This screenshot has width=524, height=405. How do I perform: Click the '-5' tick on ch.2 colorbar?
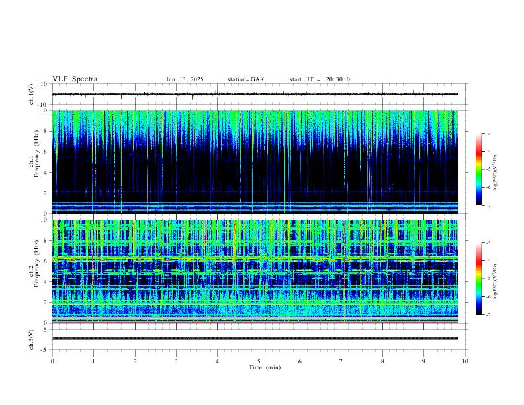point(488,279)
